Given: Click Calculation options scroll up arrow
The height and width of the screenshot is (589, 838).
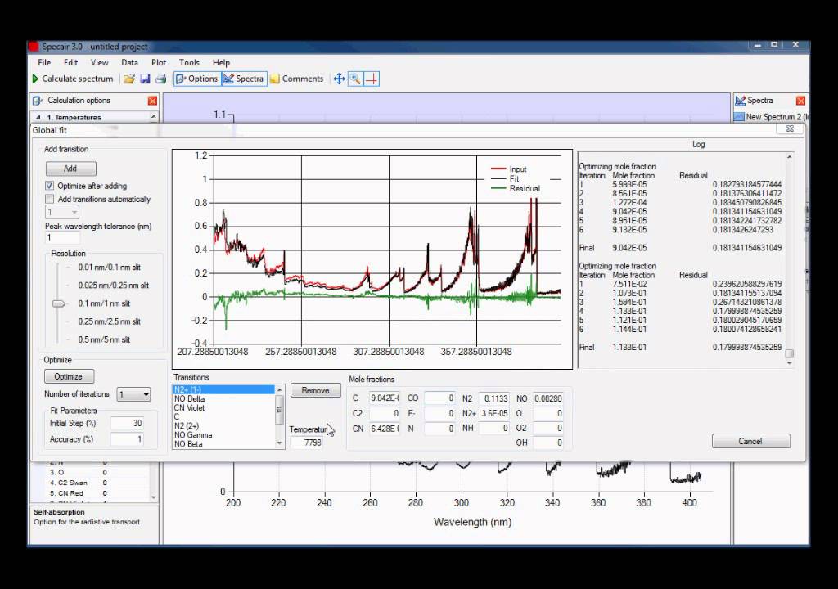Looking at the screenshot, I should pos(153,116).
